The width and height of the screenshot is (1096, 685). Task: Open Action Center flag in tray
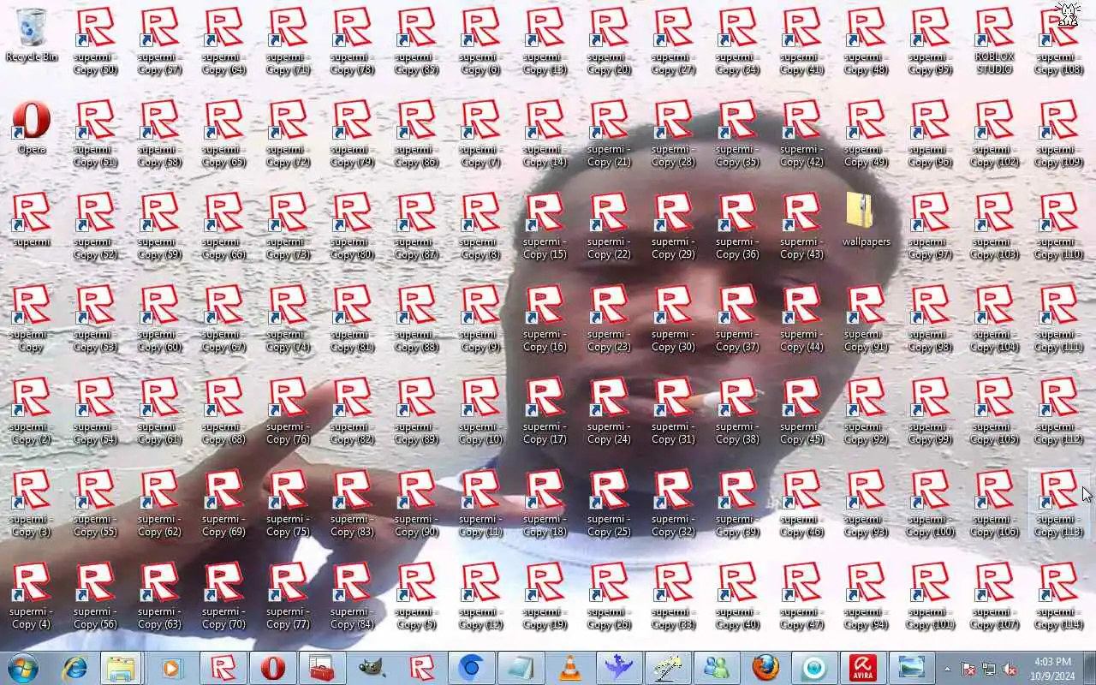pyautogui.click(x=968, y=669)
